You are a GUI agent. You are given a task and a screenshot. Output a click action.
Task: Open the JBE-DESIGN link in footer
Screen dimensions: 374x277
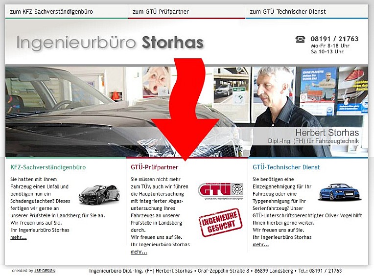coord(45,271)
